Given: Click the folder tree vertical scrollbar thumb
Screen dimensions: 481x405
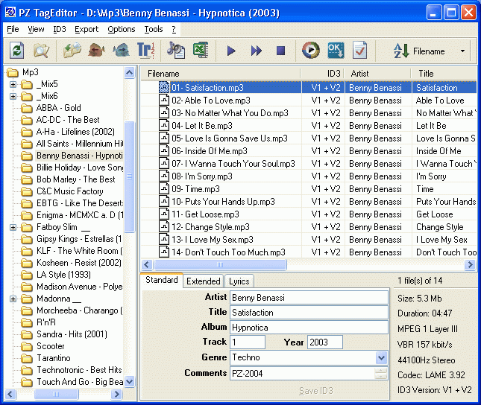Looking at the screenshot, I should [130, 176].
